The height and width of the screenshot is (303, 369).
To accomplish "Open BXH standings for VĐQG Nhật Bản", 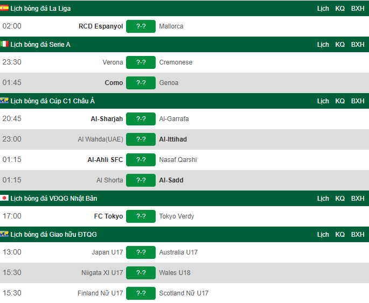I will coord(358,199).
